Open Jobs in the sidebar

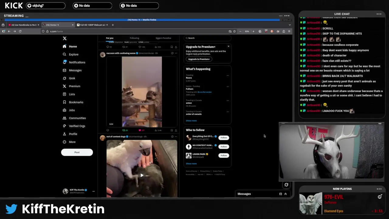[69, 110]
